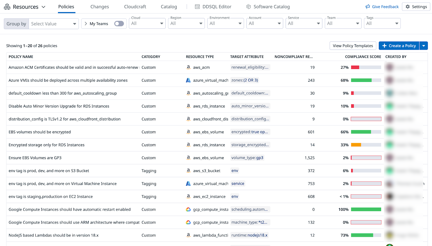
Task: Open the Group by Select Value dropdown
Action: point(53,24)
